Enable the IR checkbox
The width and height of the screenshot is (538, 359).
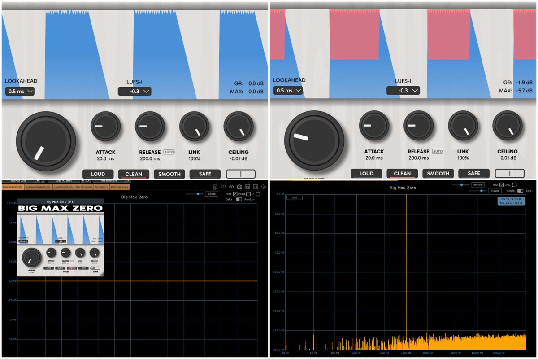pos(258,194)
